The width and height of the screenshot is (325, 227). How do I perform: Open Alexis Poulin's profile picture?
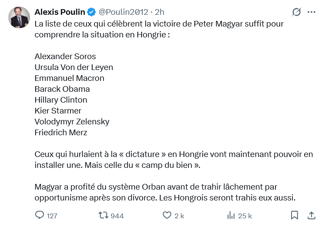[x=19, y=17]
